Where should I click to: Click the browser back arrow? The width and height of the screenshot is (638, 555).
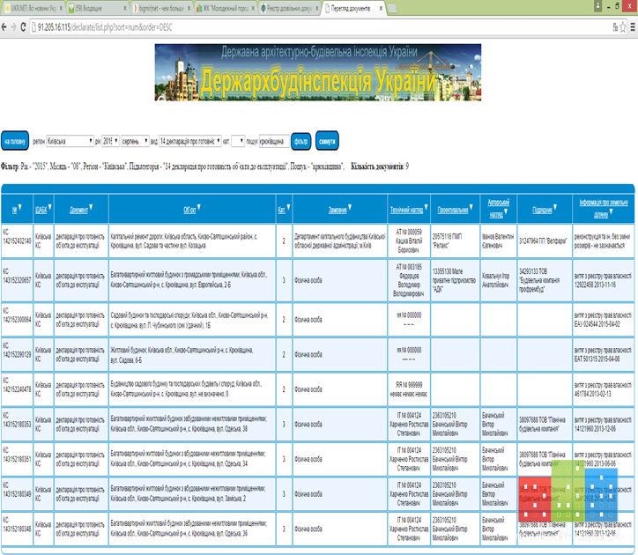[x=4, y=27]
